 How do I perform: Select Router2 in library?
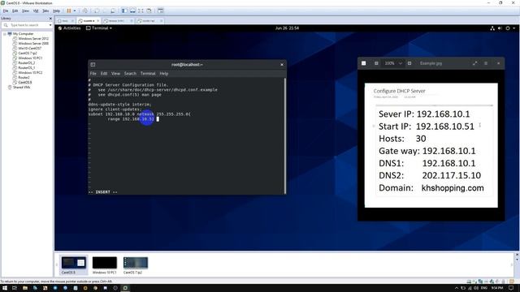24,78
